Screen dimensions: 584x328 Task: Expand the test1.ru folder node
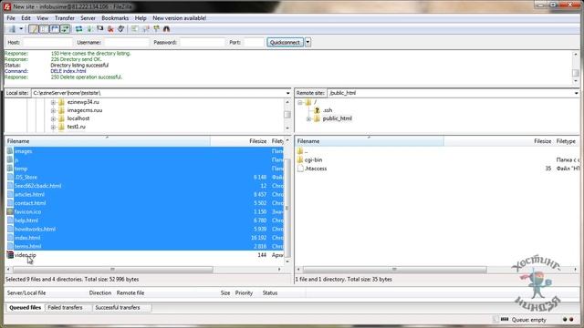53,127
